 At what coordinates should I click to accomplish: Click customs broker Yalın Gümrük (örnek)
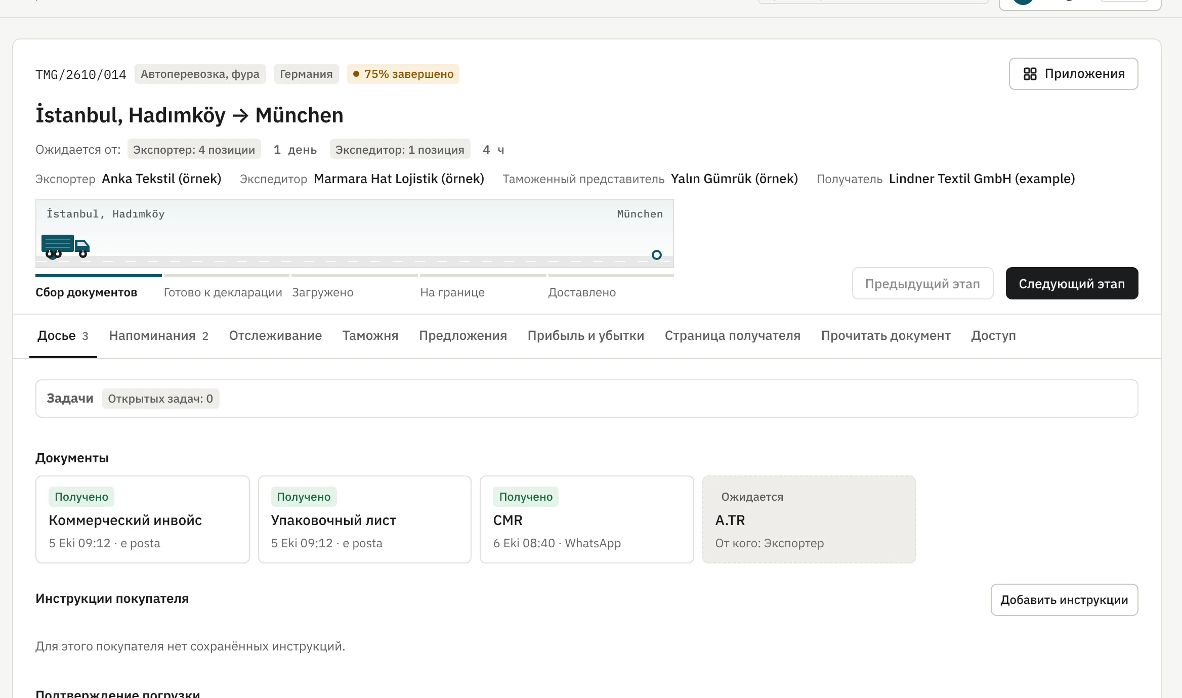[x=735, y=179]
